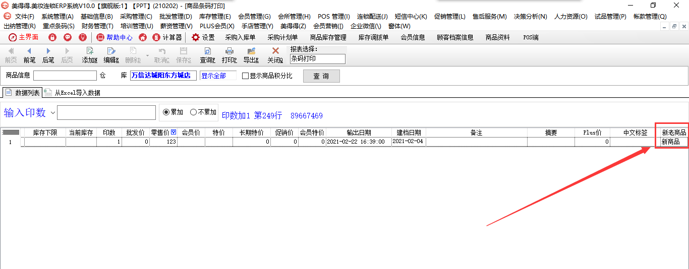Open 会员信息 shortcut

coord(413,37)
